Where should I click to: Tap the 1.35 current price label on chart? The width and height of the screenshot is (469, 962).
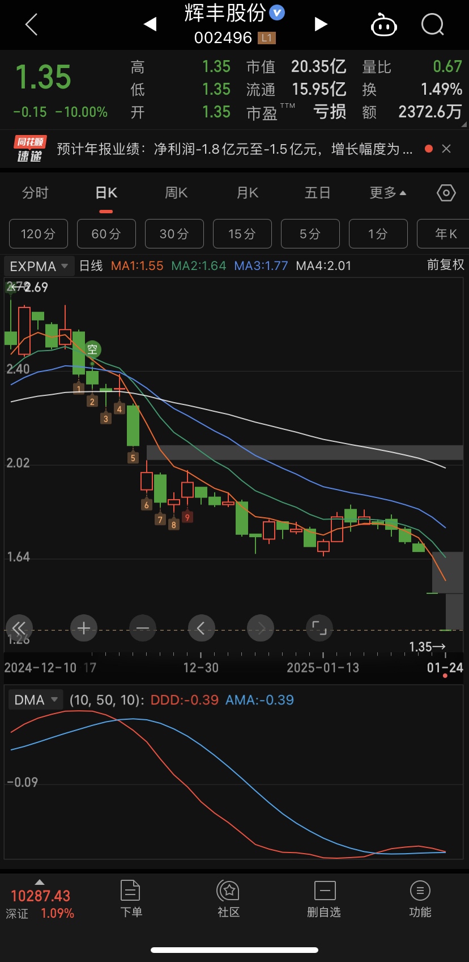pyautogui.click(x=427, y=647)
